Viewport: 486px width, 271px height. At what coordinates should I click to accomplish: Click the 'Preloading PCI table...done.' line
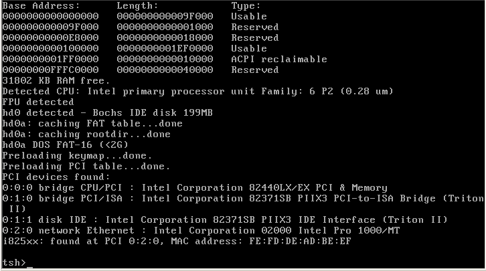(x=86, y=167)
